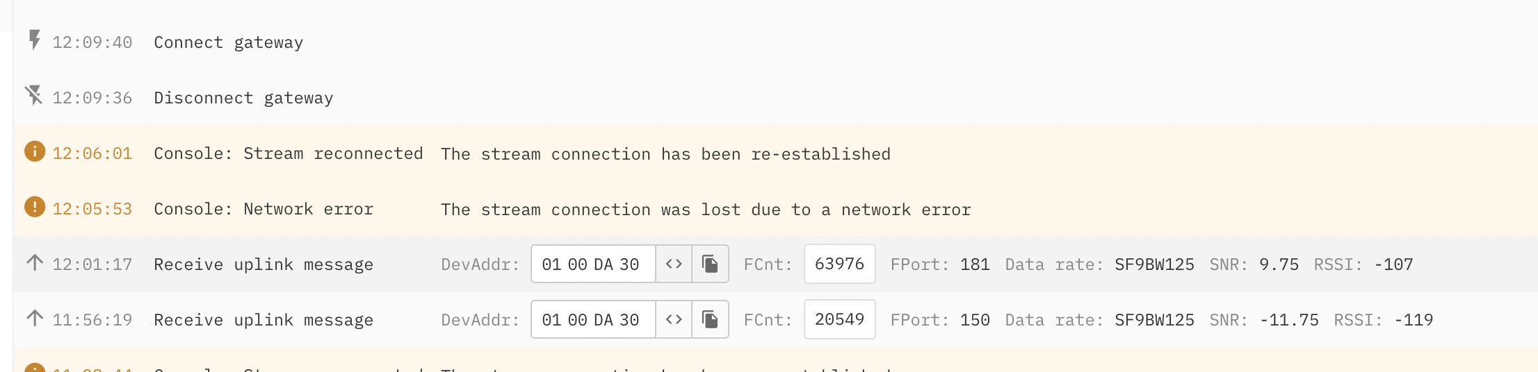Click the warning icon on Network error row
Screen dimensions: 1538x372
[35, 207]
